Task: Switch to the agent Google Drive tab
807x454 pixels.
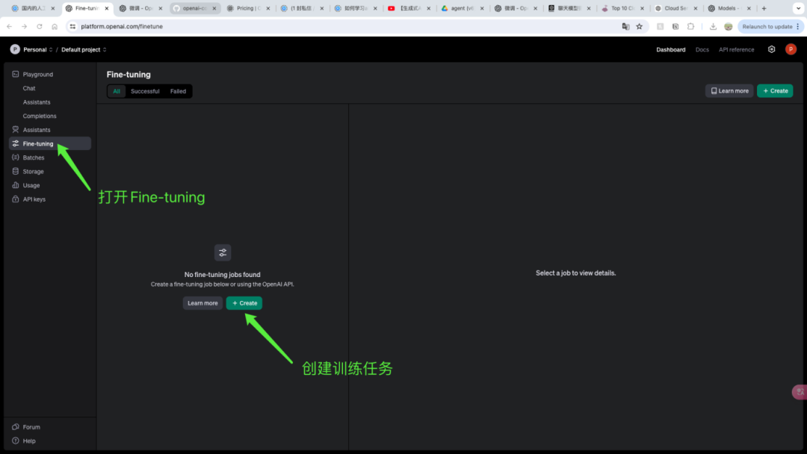Action: 461,8
